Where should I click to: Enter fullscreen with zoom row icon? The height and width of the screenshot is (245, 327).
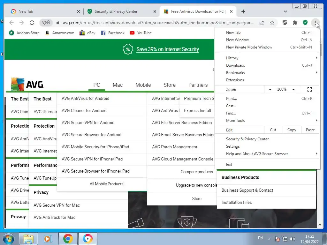310,89
